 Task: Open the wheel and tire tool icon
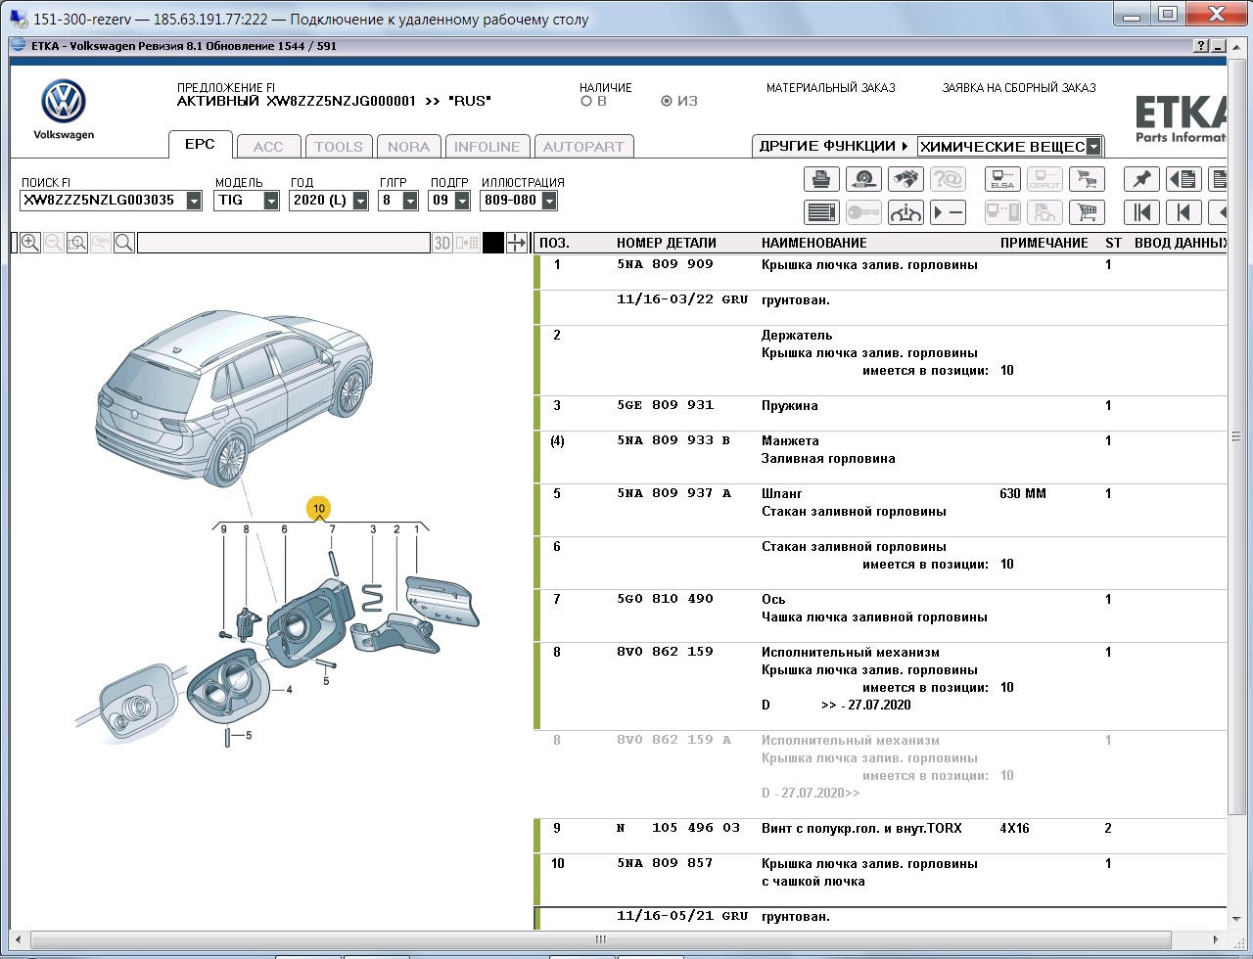click(863, 179)
